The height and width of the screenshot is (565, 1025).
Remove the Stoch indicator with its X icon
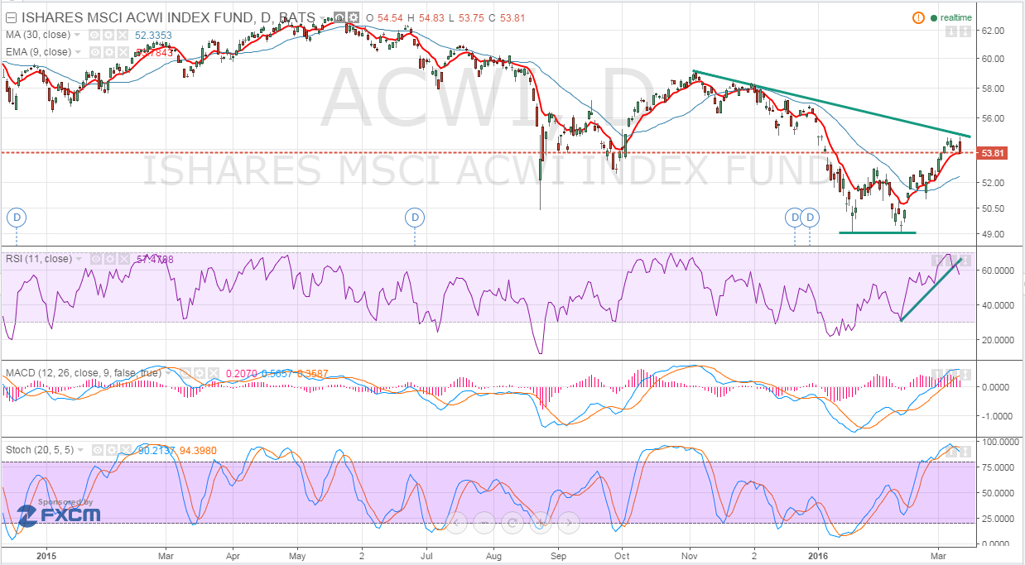[x=125, y=450]
